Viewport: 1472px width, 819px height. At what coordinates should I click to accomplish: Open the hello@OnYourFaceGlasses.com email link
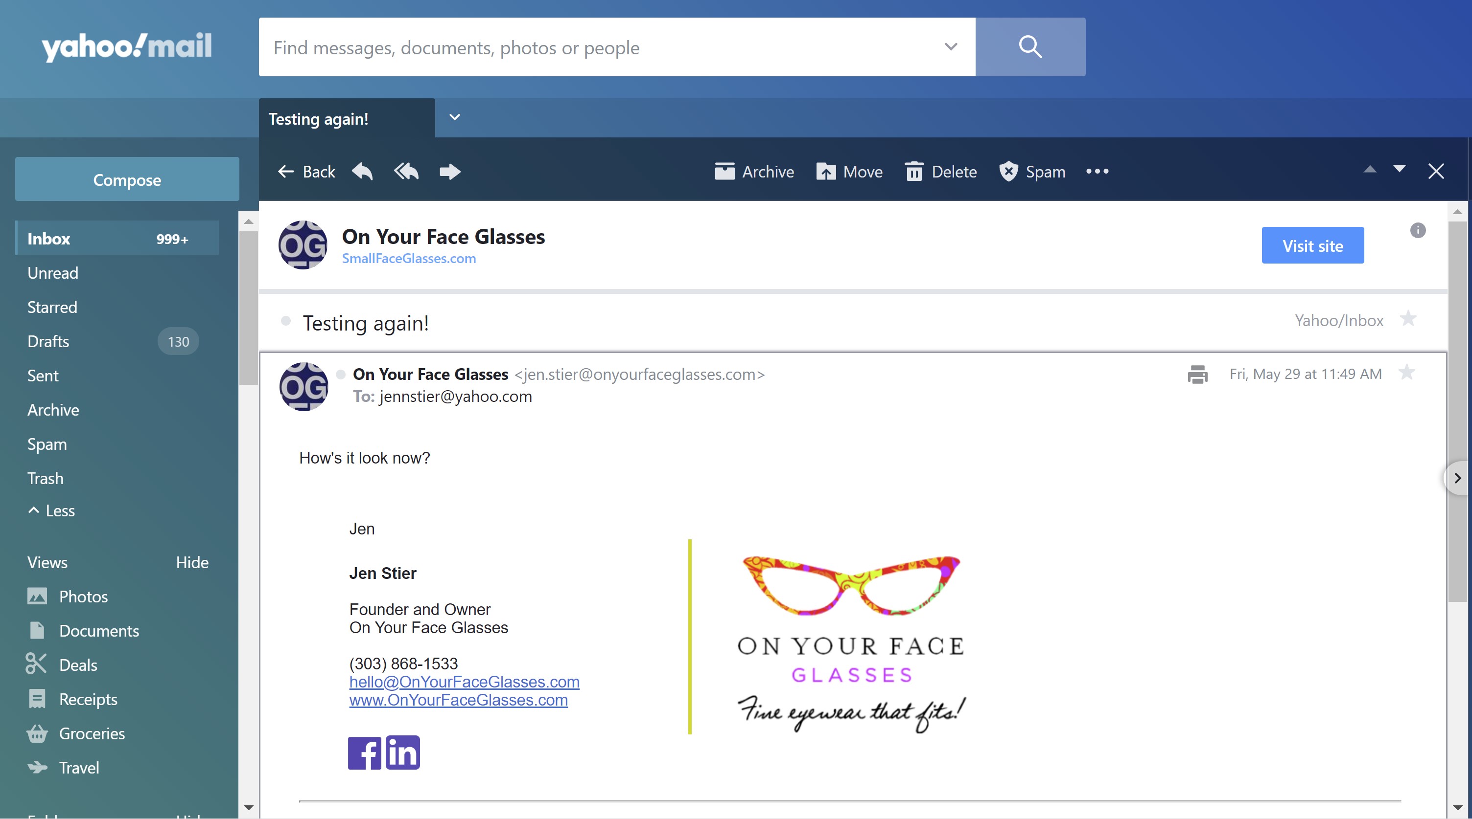click(x=464, y=682)
